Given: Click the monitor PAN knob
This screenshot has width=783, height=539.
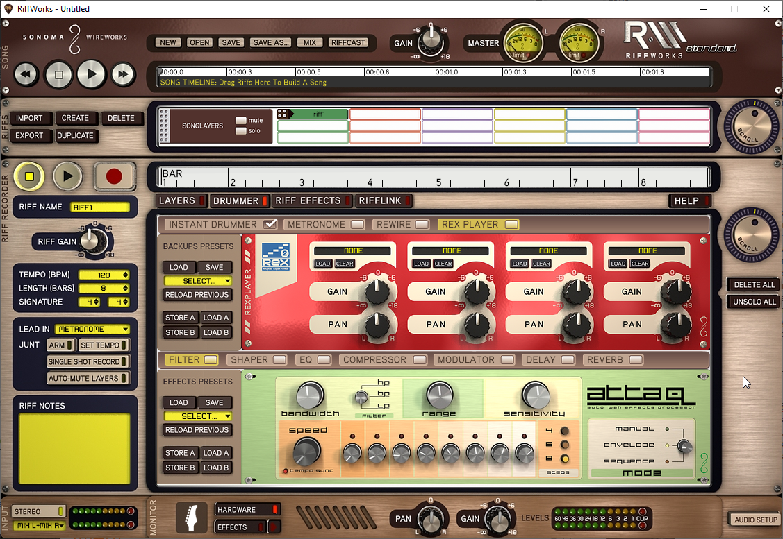Looking at the screenshot, I should [x=430, y=519].
